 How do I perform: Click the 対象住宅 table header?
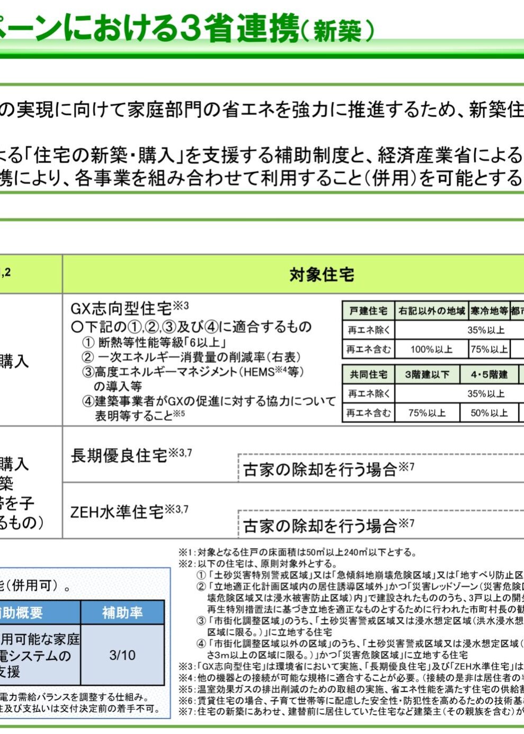coord(322,275)
